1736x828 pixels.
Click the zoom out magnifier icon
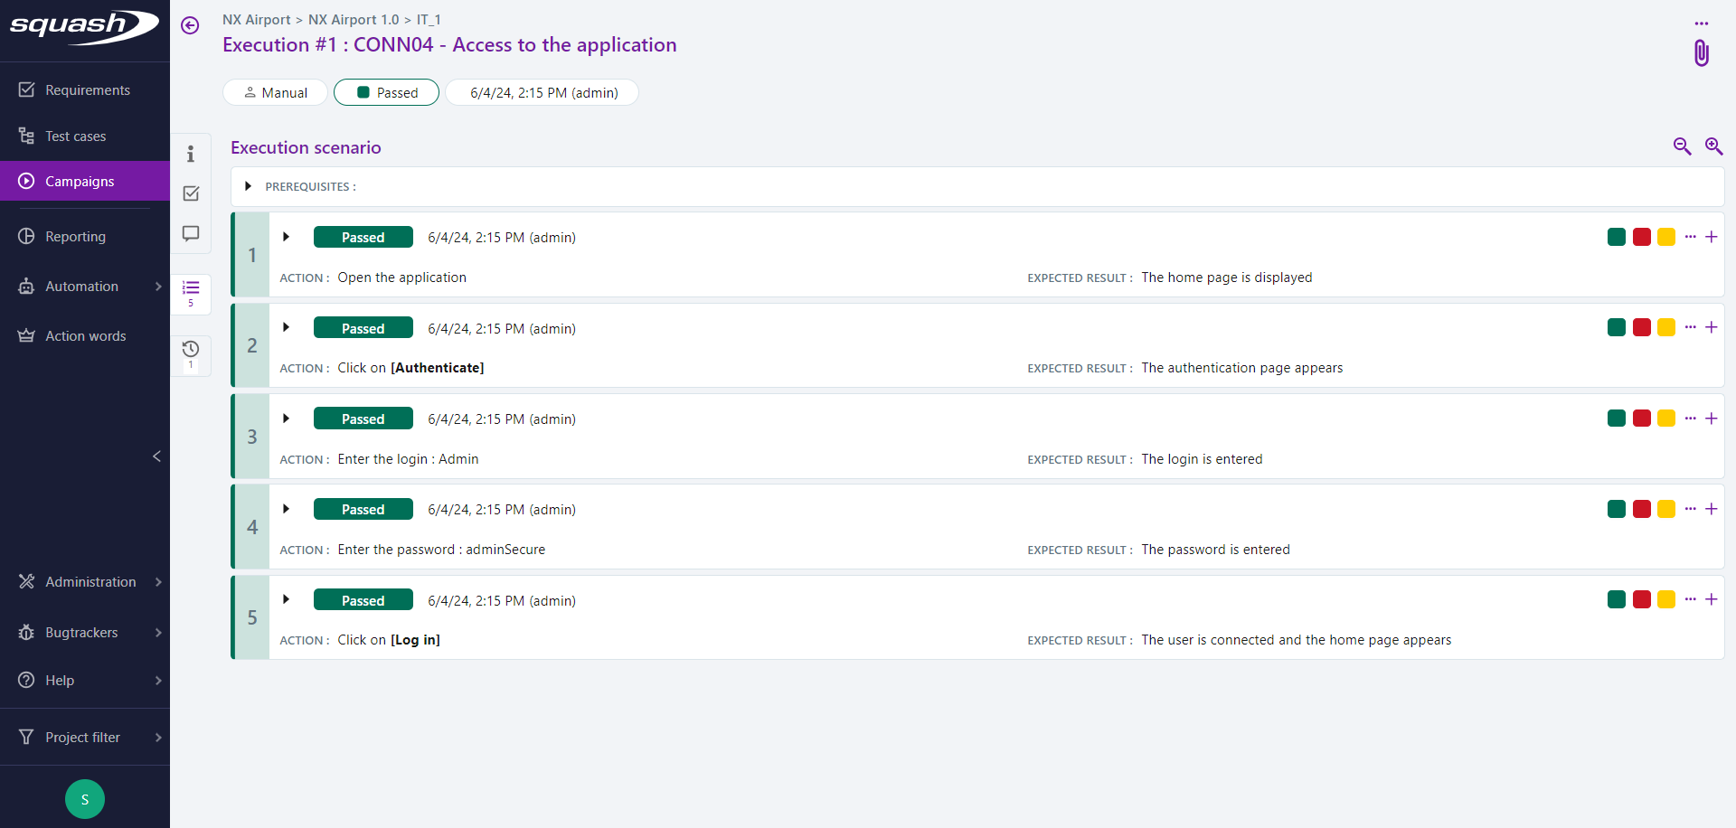(x=1682, y=146)
